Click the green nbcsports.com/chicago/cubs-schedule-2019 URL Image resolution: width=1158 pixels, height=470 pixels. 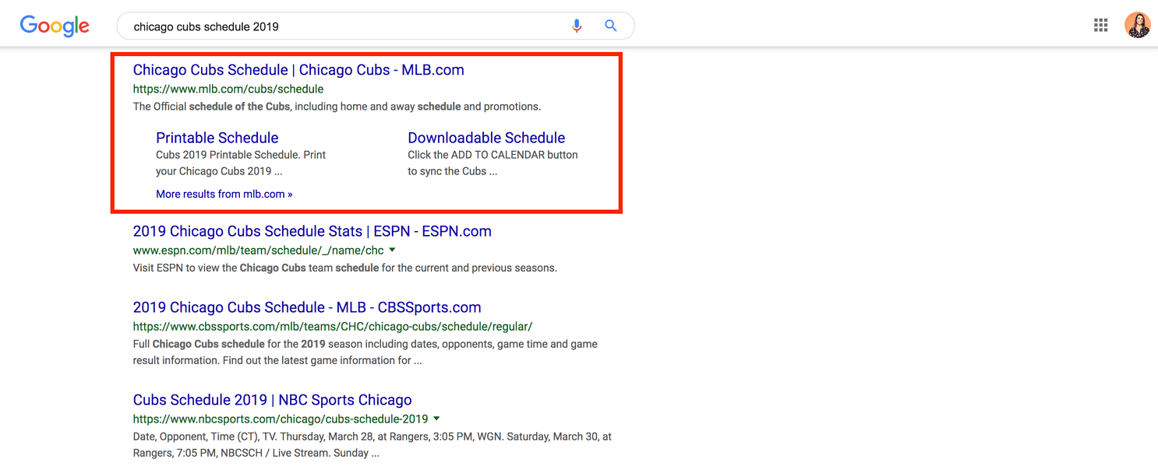click(x=281, y=419)
